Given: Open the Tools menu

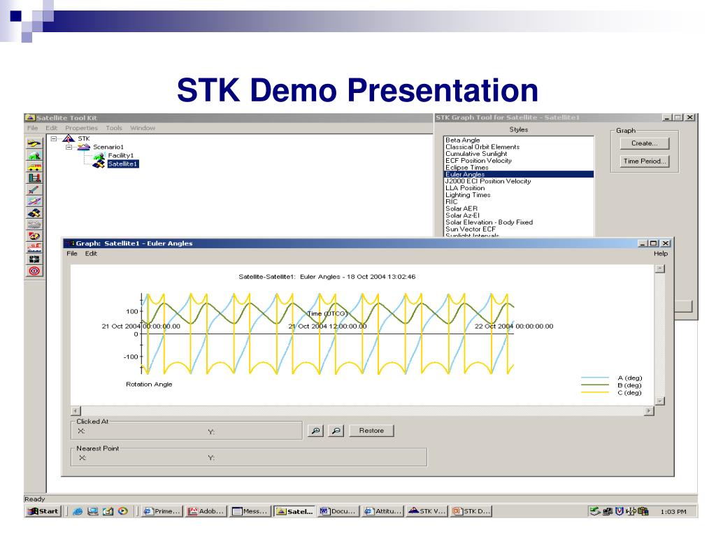Looking at the screenshot, I should click(114, 128).
